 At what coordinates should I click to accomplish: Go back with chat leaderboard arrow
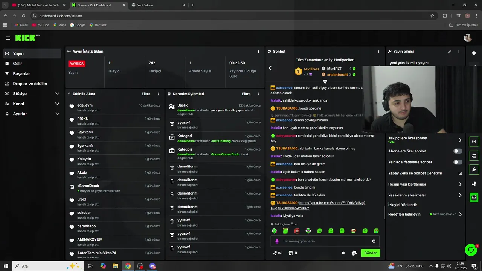point(270,68)
